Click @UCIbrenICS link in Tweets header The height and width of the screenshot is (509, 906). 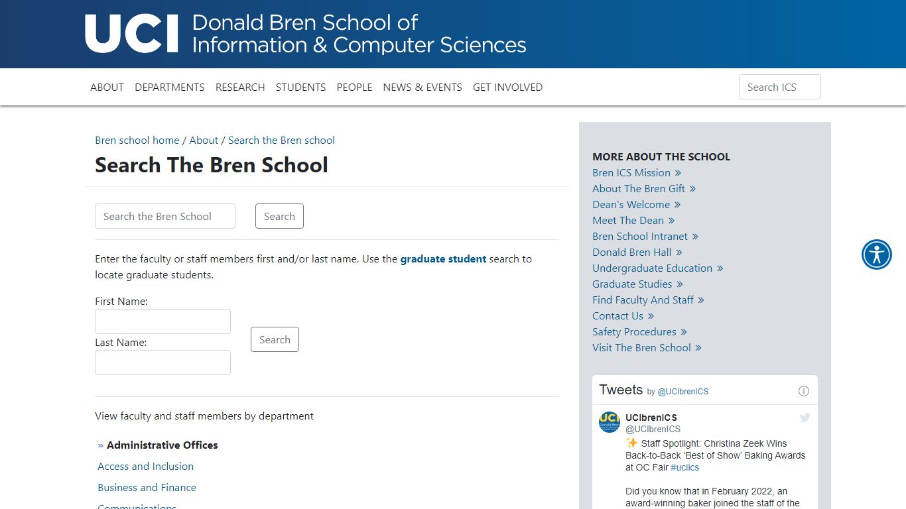(682, 392)
